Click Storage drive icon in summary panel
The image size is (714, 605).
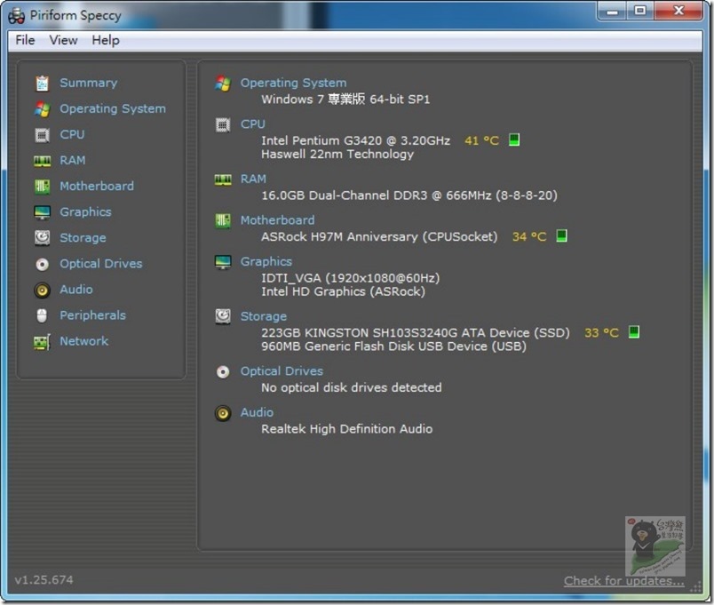tap(223, 316)
